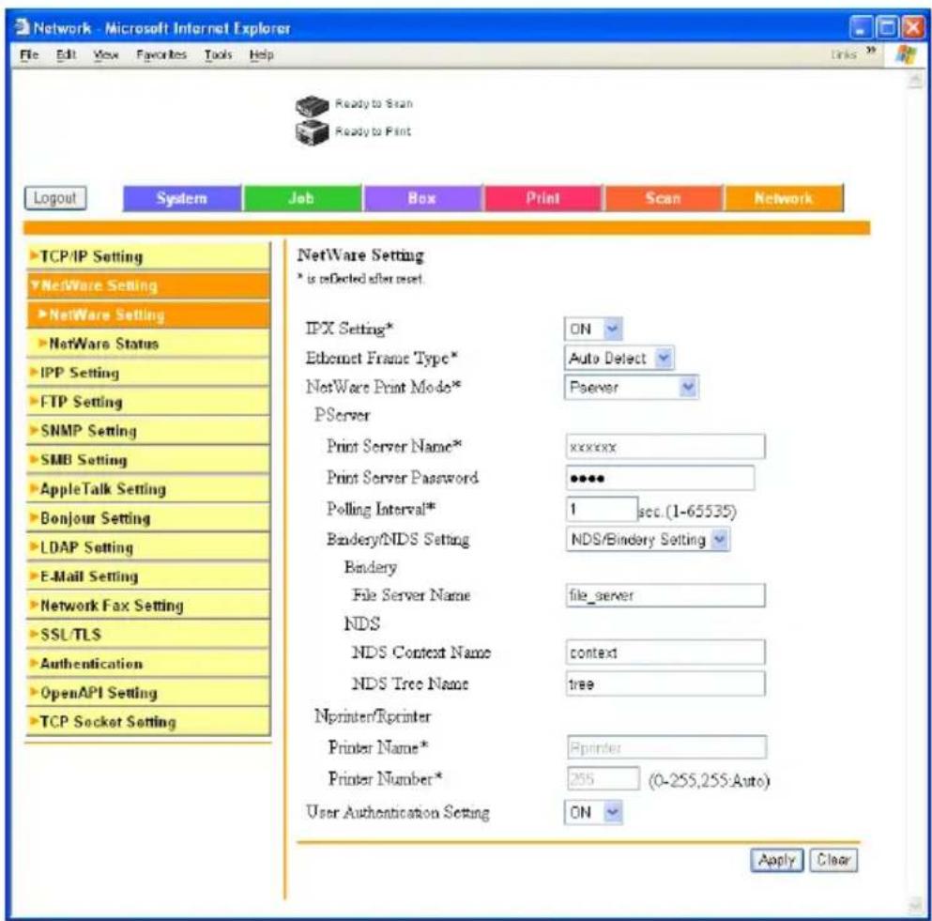The width and height of the screenshot is (932, 921).
Task: Expand the Links toolbar chevron
Action: coord(871,51)
